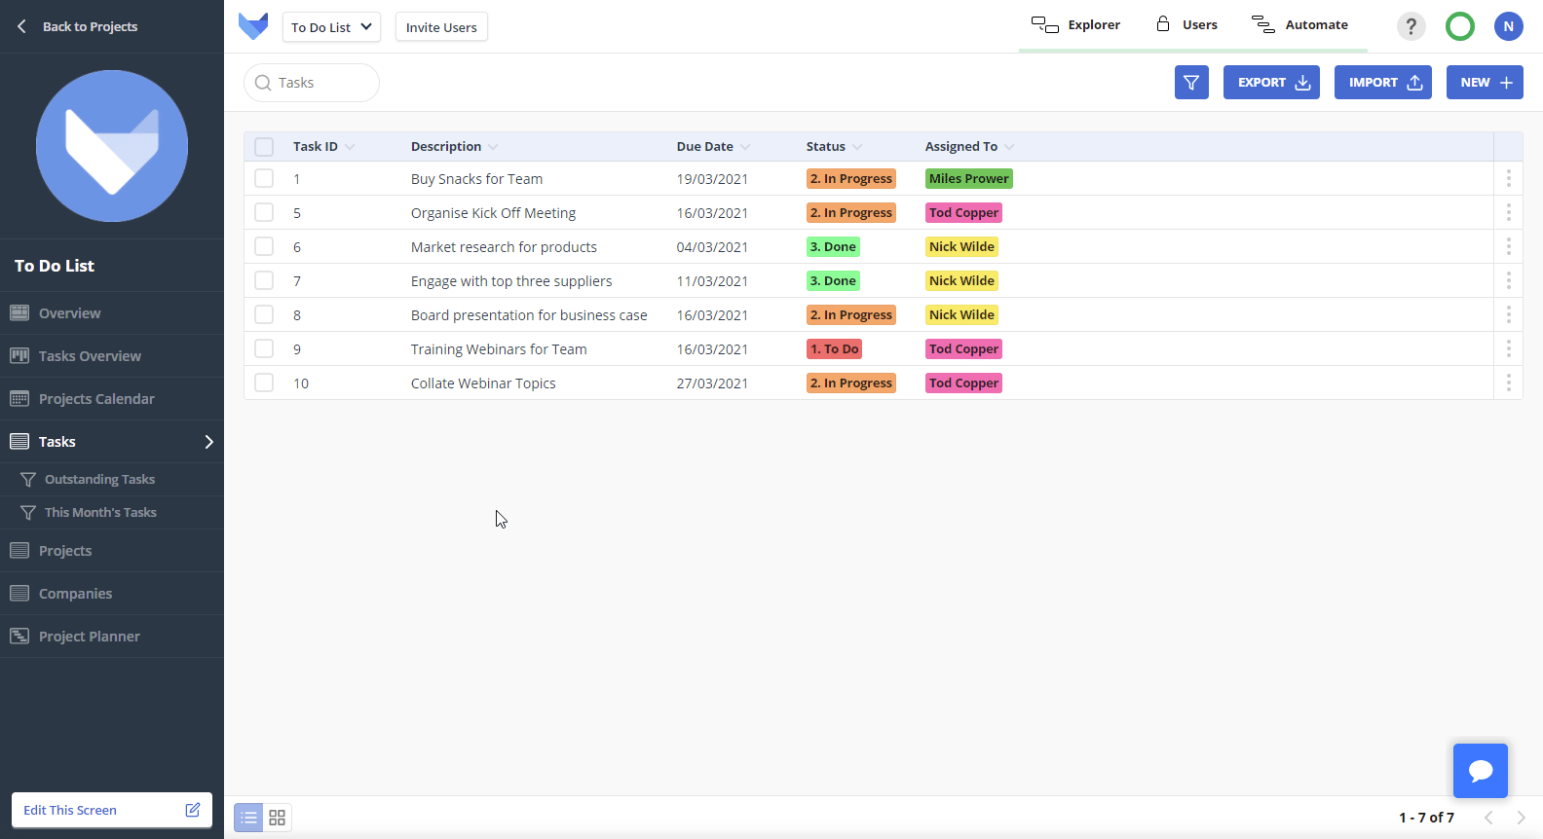Image resolution: width=1543 pixels, height=839 pixels.
Task: Click the red 1. To Do status tag
Action: [835, 348]
